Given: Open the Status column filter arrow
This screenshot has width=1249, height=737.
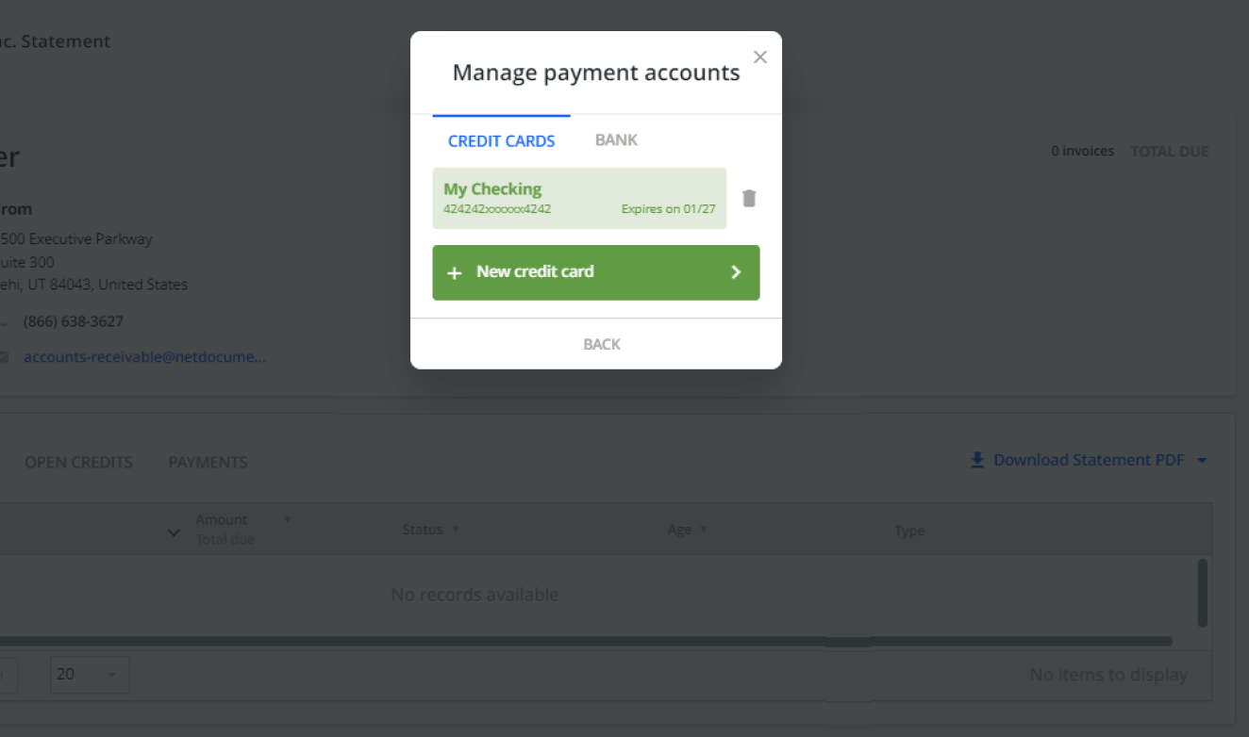Looking at the screenshot, I should click(x=456, y=530).
